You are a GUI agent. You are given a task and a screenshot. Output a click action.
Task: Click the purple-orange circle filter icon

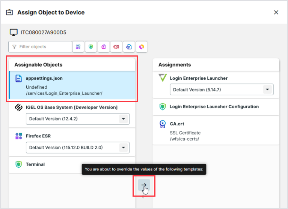142,47
